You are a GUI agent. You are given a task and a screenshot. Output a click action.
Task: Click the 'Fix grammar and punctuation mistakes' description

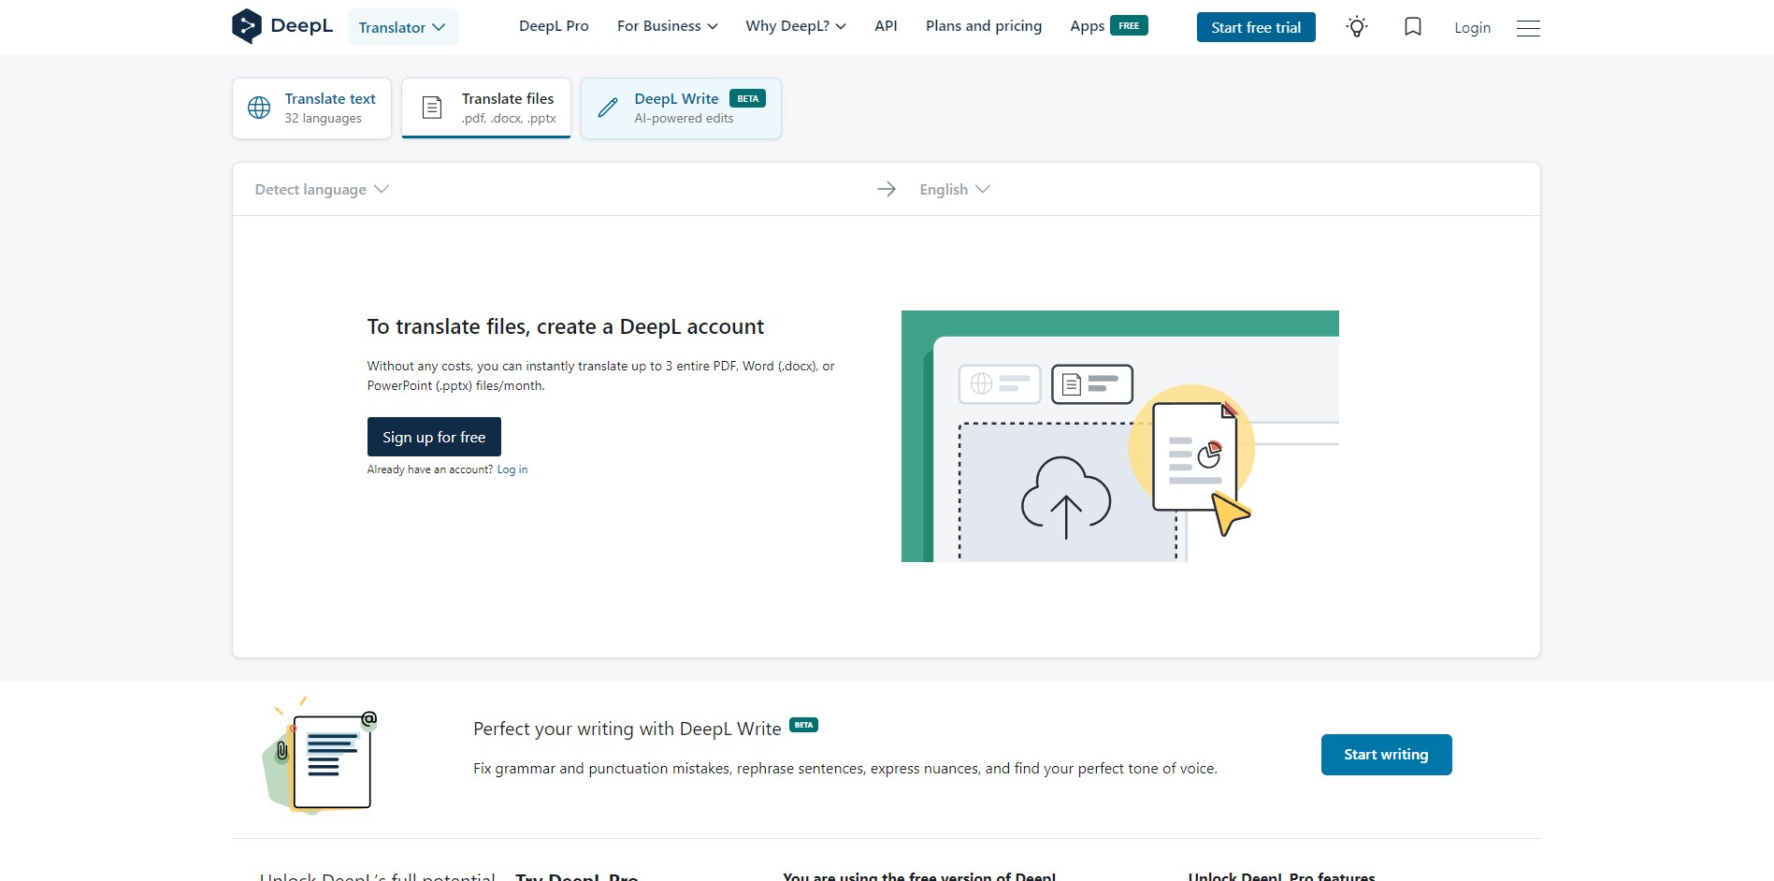coord(845,769)
